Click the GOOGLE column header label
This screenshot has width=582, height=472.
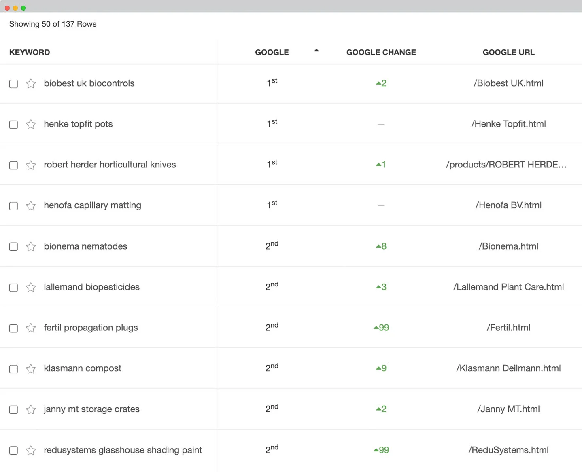pyautogui.click(x=272, y=52)
